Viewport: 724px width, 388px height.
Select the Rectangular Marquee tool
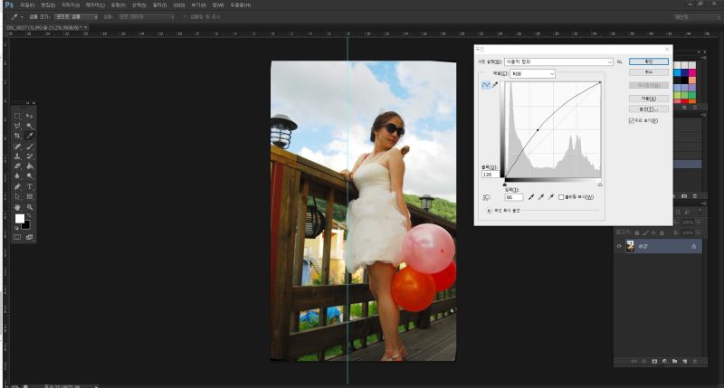point(17,116)
